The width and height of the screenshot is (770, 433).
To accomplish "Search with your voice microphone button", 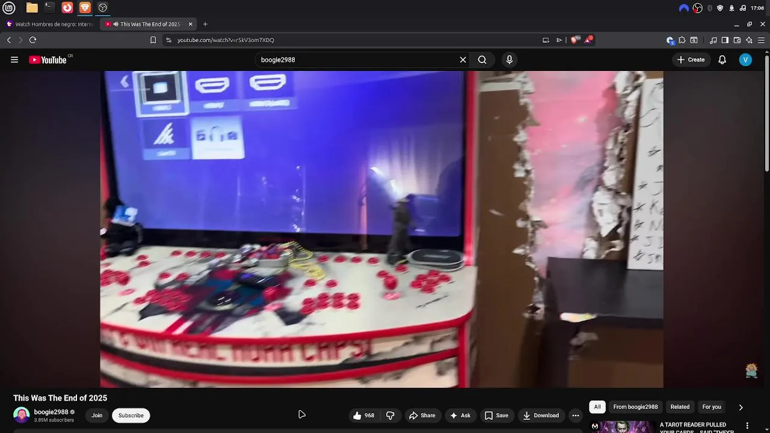I will point(510,60).
